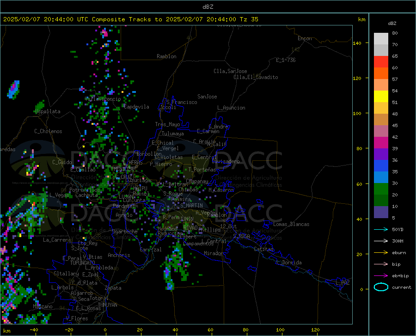
Task: Click the magenta eb+bip arrow legend icon
Action: [381, 276]
